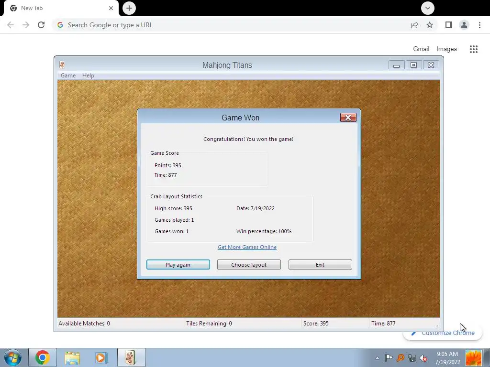Open the Google apps grid

474,49
